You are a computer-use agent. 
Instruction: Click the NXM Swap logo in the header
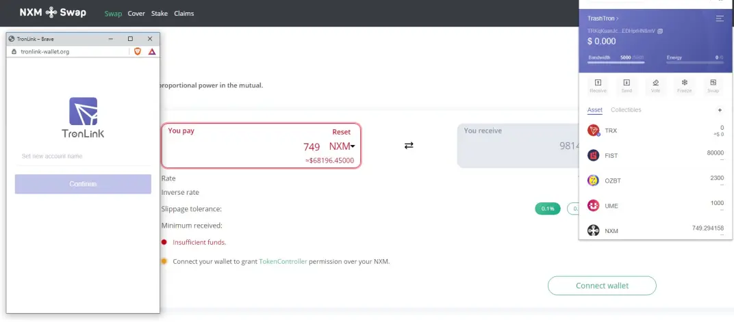[x=53, y=12]
